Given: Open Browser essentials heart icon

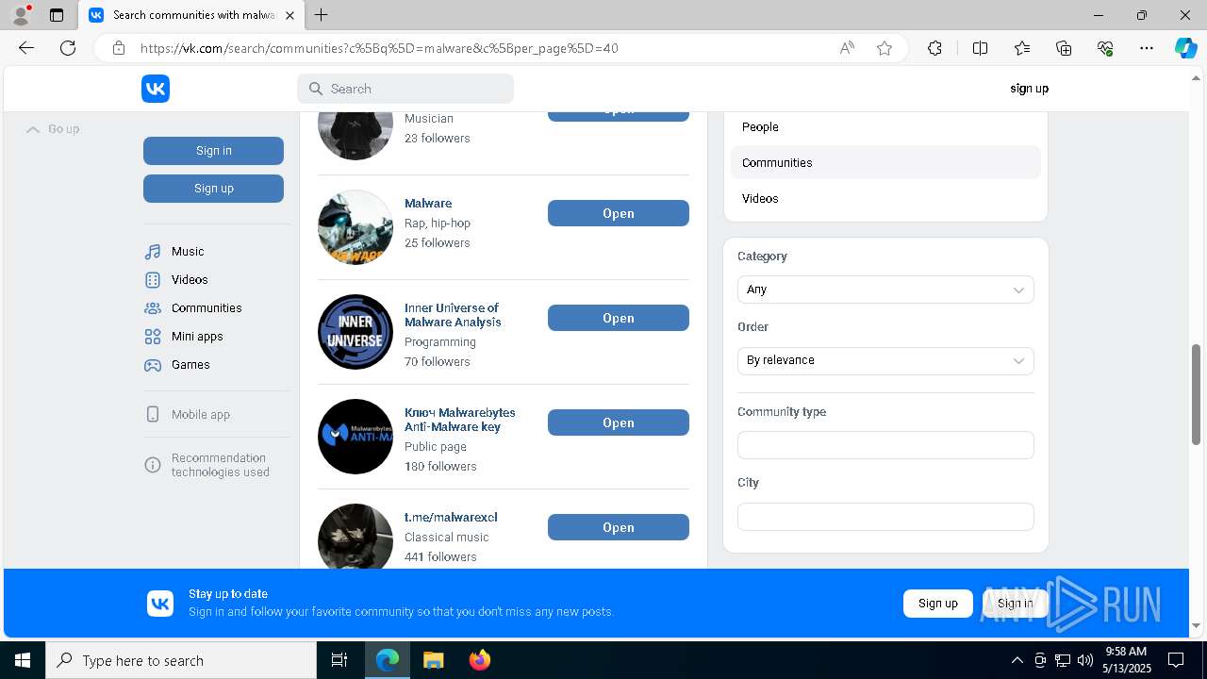Looking at the screenshot, I should (1105, 48).
